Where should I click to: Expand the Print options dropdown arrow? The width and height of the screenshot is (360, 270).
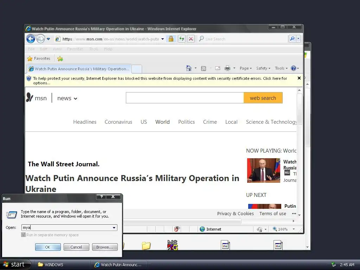coord(234,68)
